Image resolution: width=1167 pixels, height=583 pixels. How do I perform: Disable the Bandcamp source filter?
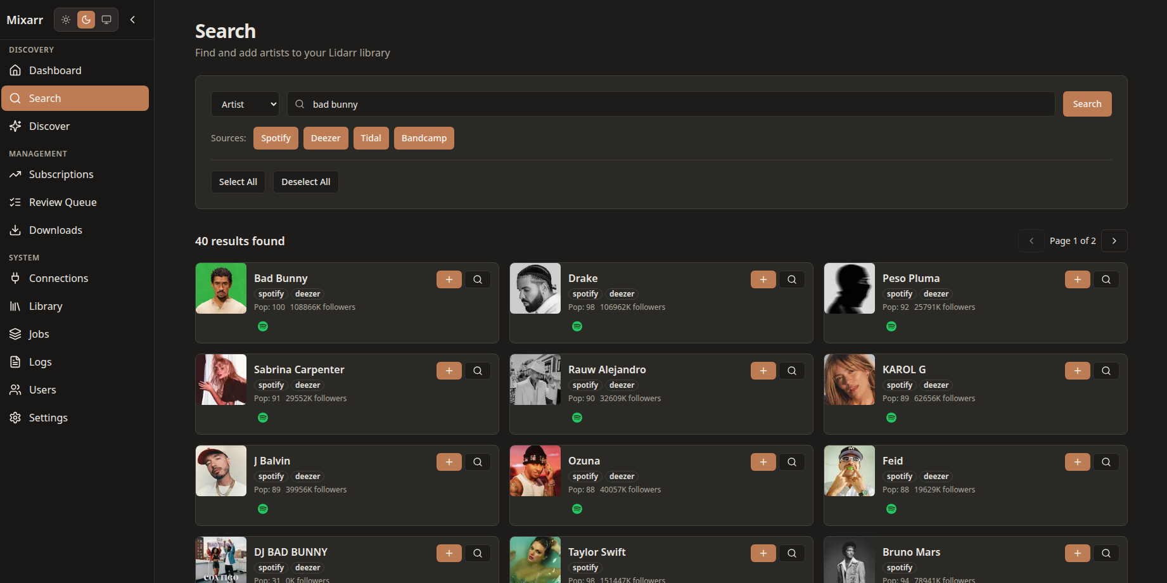pos(424,138)
